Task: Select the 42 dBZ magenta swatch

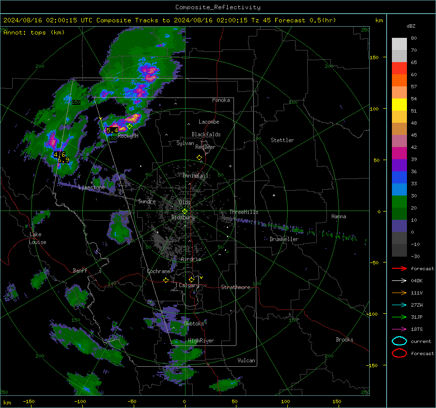Action: (x=399, y=153)
